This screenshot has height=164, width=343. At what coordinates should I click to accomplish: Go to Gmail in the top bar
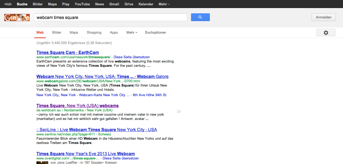click(114, 4)
